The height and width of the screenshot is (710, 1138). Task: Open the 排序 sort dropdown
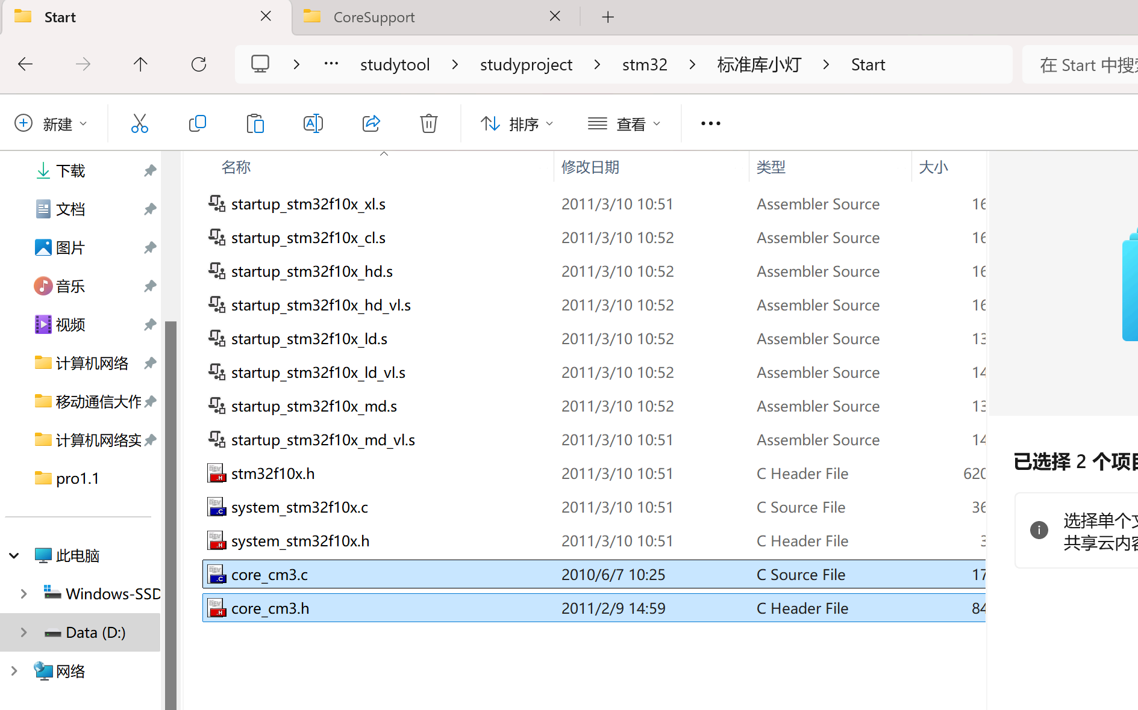click(517, 123)
